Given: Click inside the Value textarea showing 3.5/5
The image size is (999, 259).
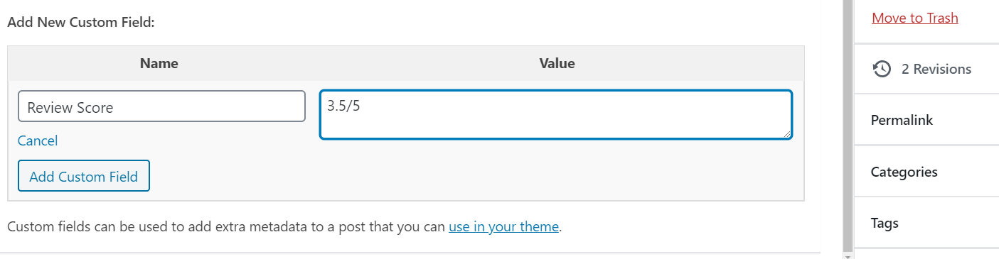Looking at the screenshot, I should tap(556, 114).
